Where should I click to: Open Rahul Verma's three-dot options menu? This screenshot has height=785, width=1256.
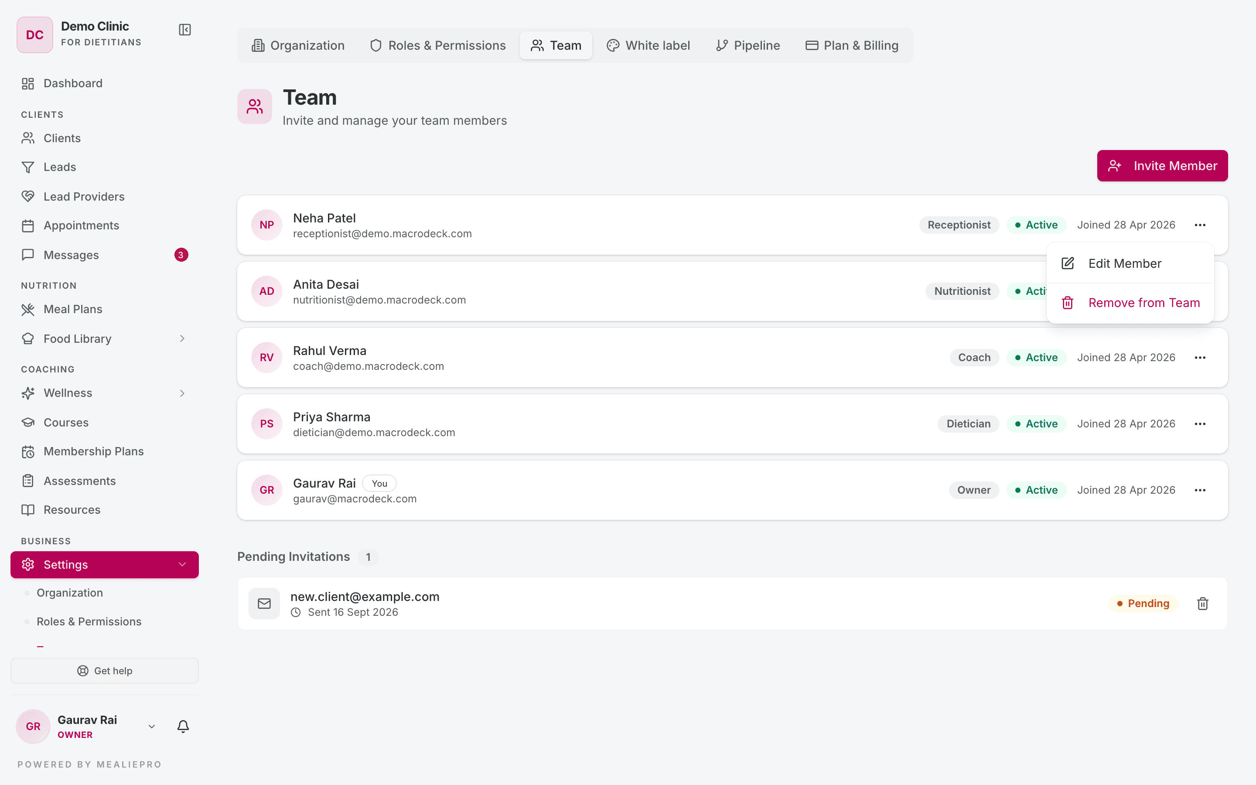pos(1200,358)
